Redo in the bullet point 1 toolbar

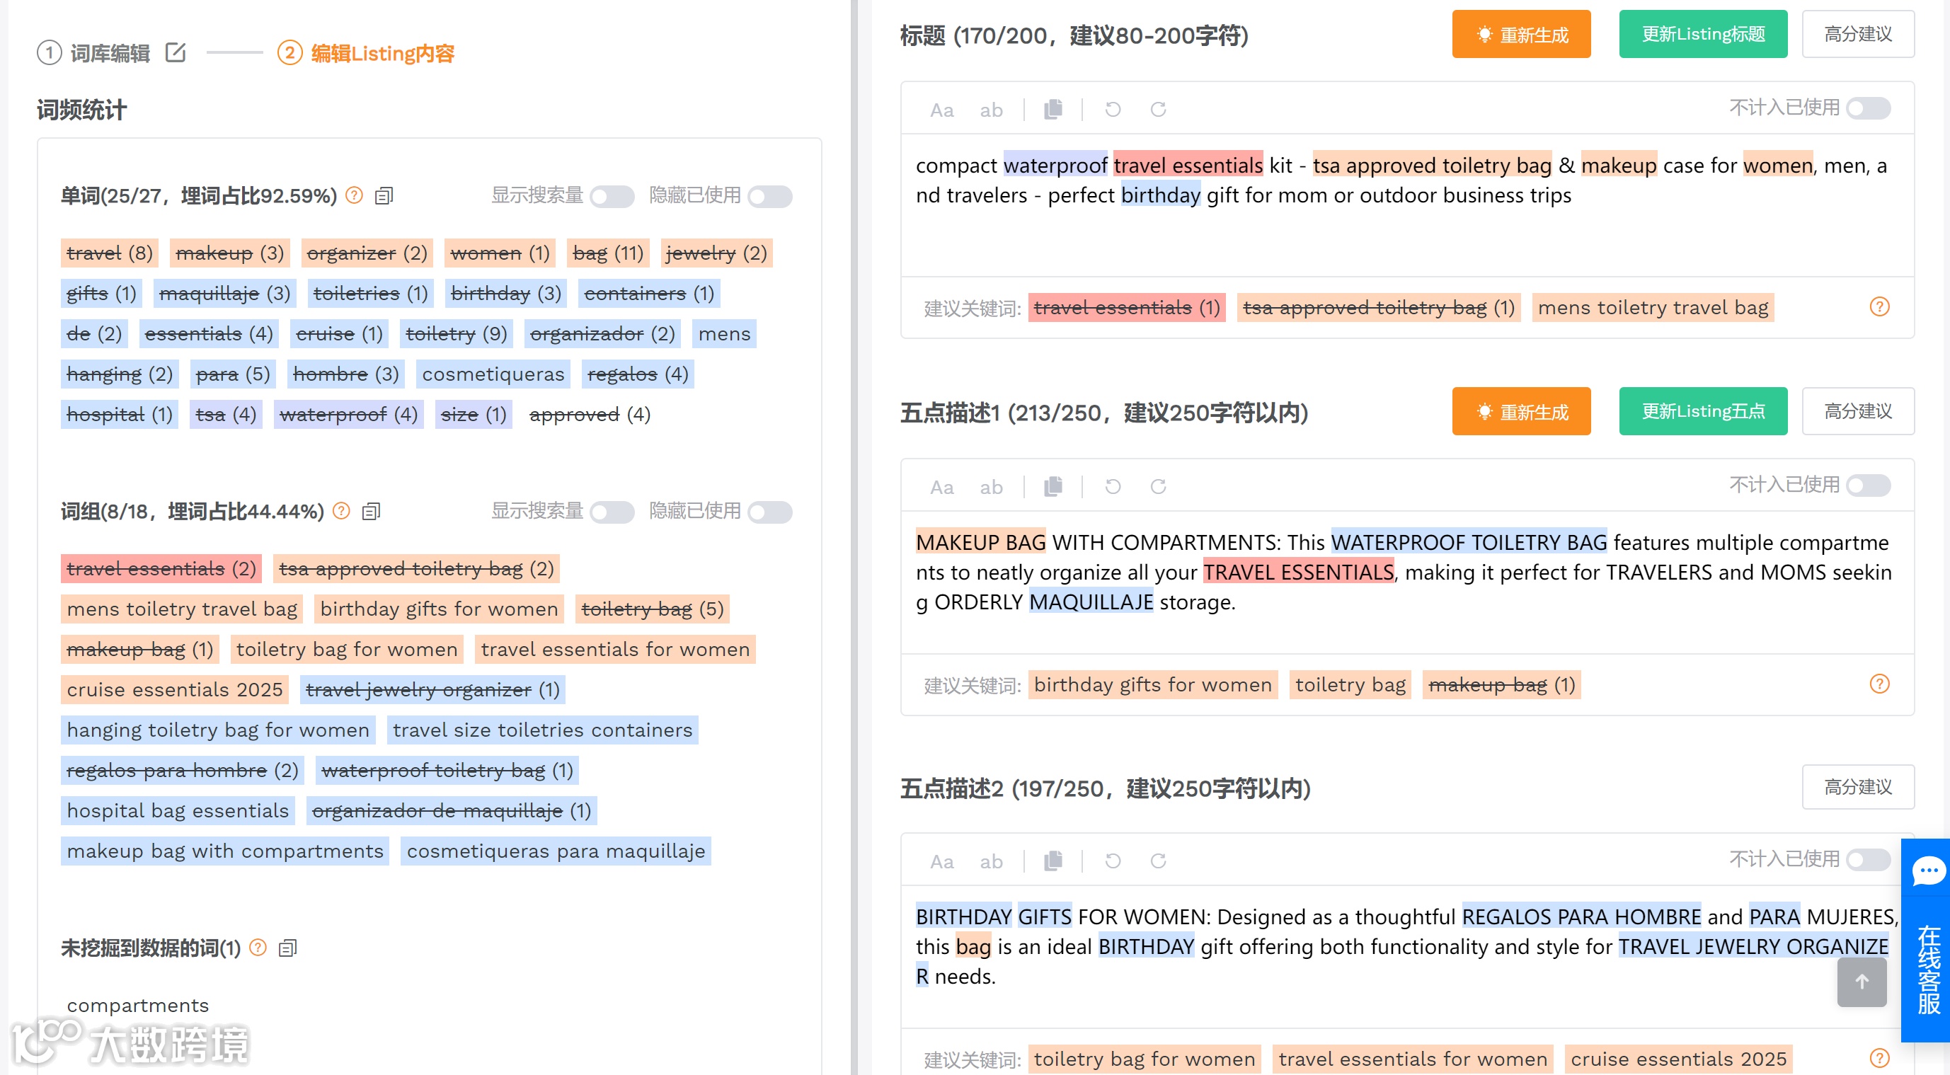(1157, 487)
